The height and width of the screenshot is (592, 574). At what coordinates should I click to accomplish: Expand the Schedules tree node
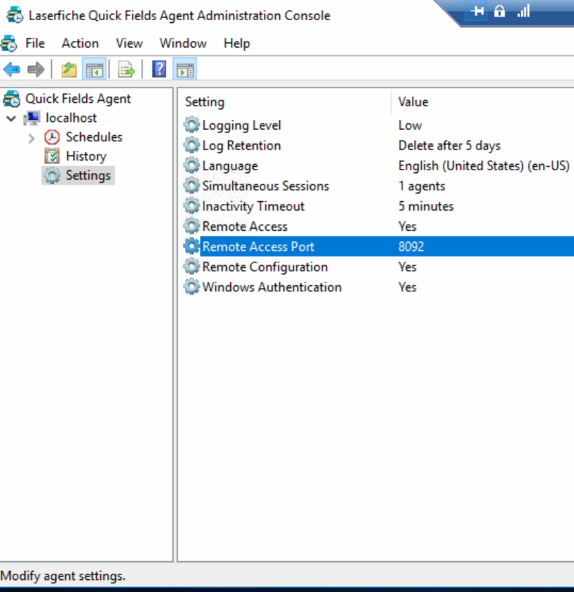32,138
